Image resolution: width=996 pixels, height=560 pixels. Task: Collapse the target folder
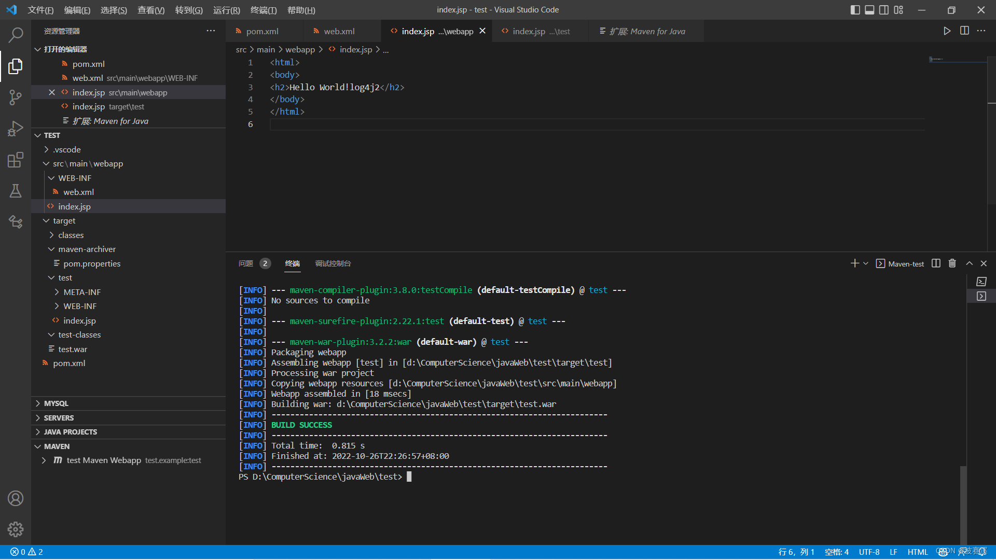pyautogui.click(x=47, y=221)
